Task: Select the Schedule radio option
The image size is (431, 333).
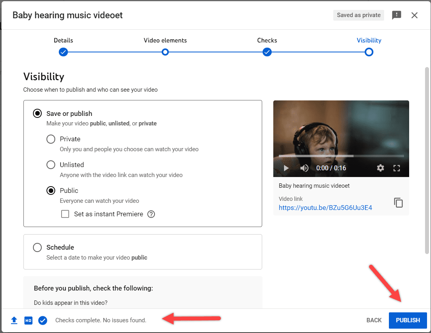Action: [37, 248]
